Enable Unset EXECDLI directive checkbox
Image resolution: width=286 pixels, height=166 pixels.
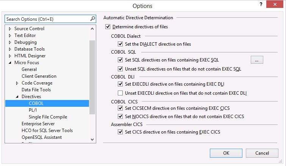point(120,93)
